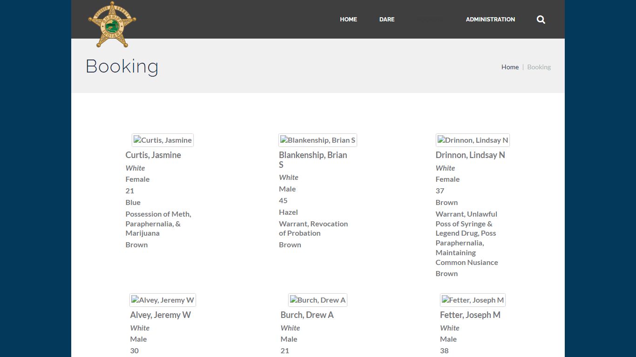
Task: Select charge 'Warrant, Revocation of Probation'
Action: click(x=313, y=228)
